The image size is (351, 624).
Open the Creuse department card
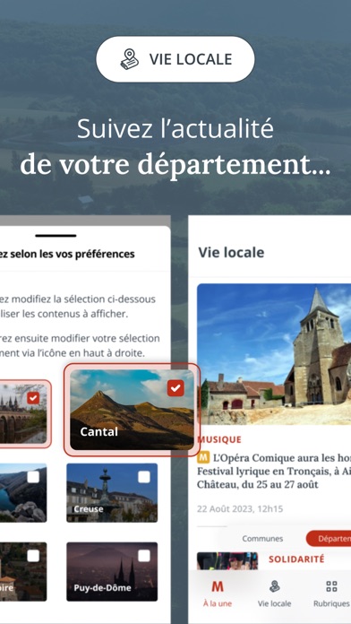[x=112, y=493]
